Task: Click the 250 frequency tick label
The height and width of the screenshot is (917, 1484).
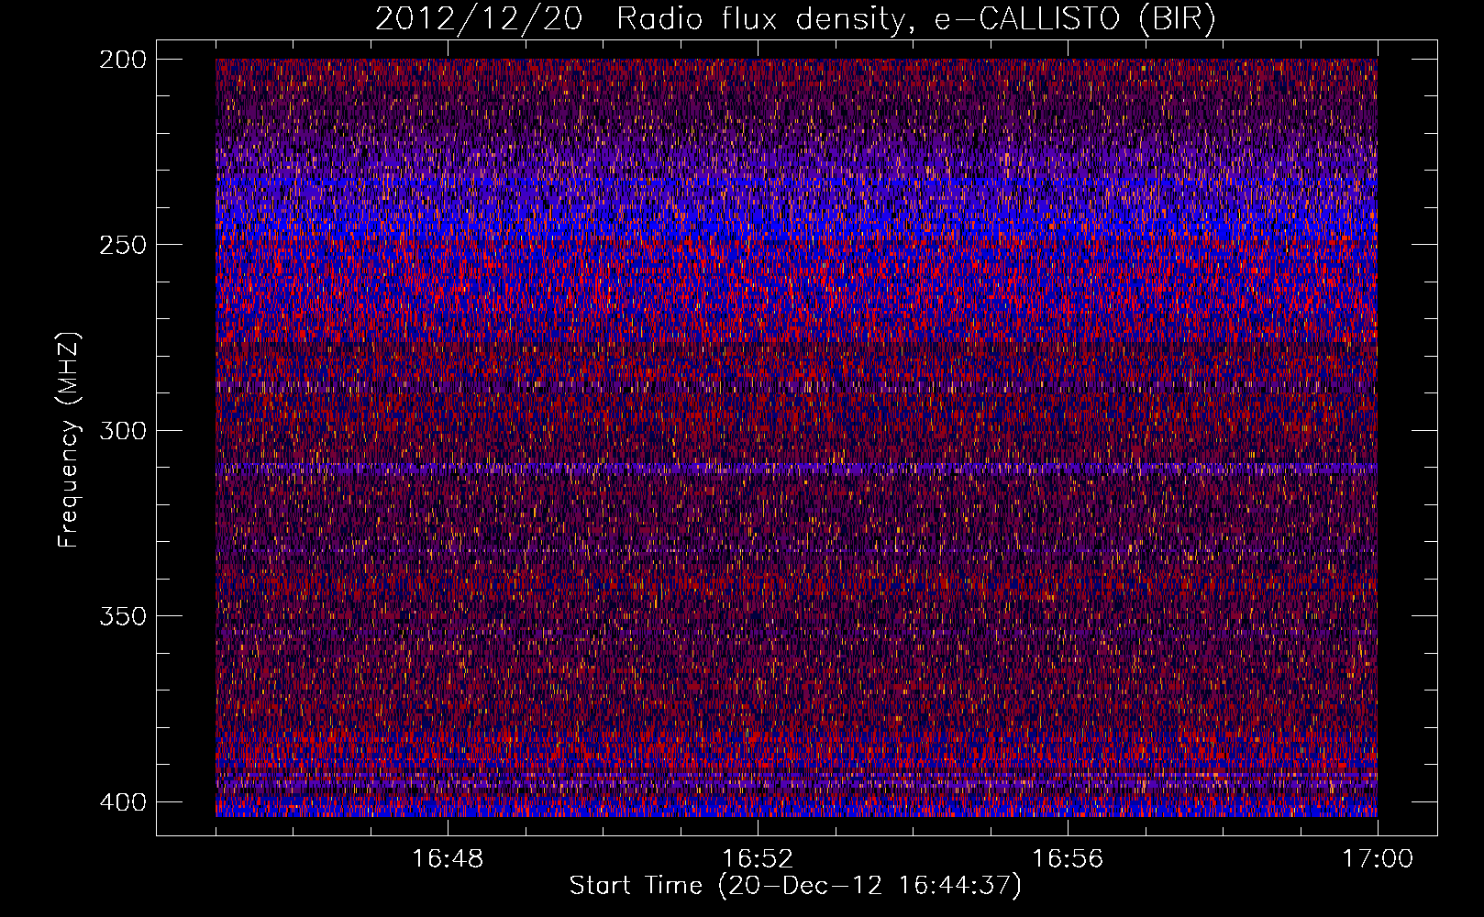Action: tap(122, 245)
